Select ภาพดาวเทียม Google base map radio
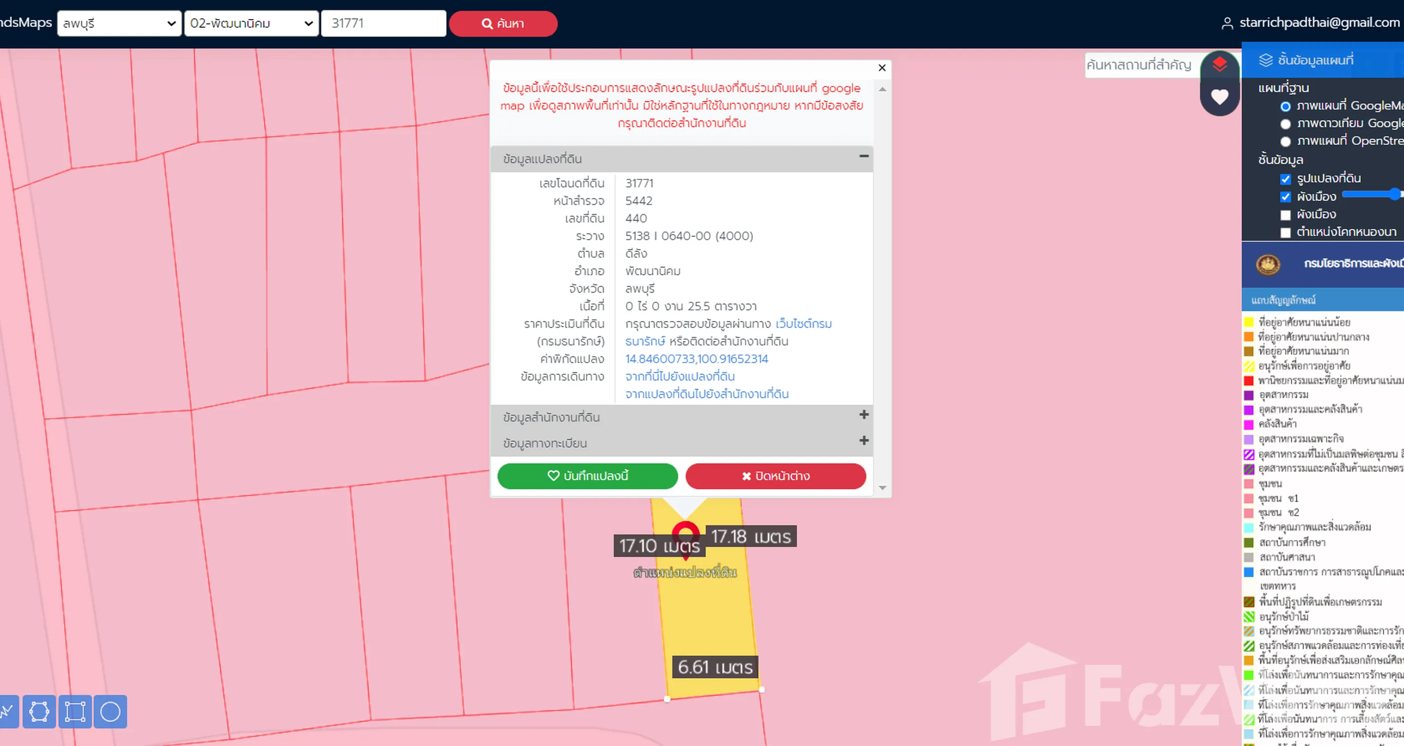 pos(1285,124)
